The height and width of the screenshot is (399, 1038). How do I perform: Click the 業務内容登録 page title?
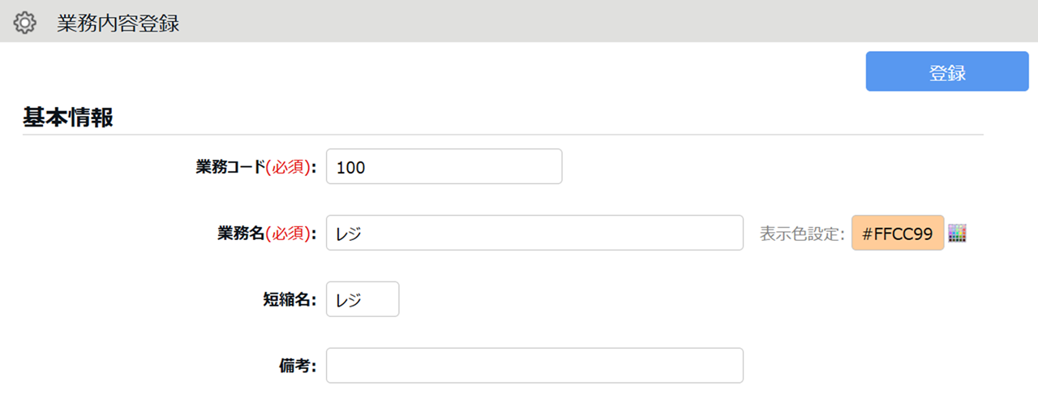pos(118,23)
